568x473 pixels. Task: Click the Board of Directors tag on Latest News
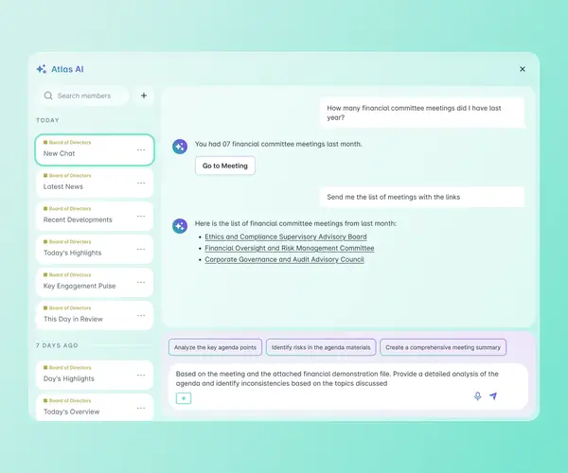coord(67,176)
